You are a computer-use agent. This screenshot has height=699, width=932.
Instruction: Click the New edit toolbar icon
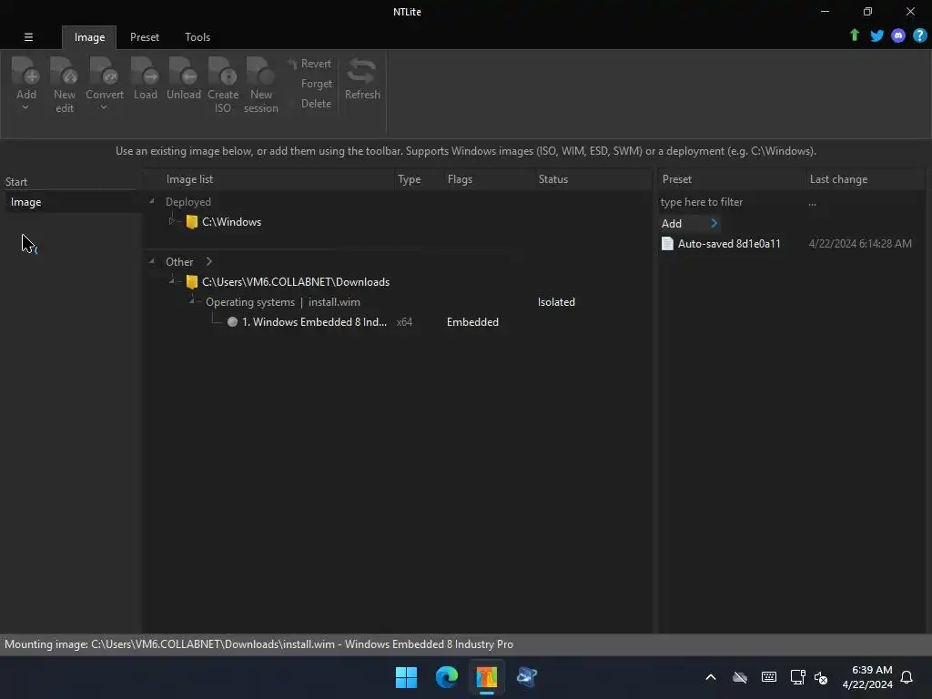[x=65, y=70]
